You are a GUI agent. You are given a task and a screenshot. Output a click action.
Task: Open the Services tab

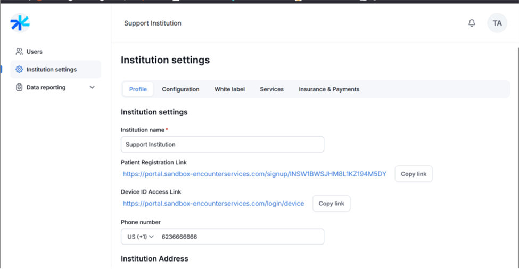point(271,89)
